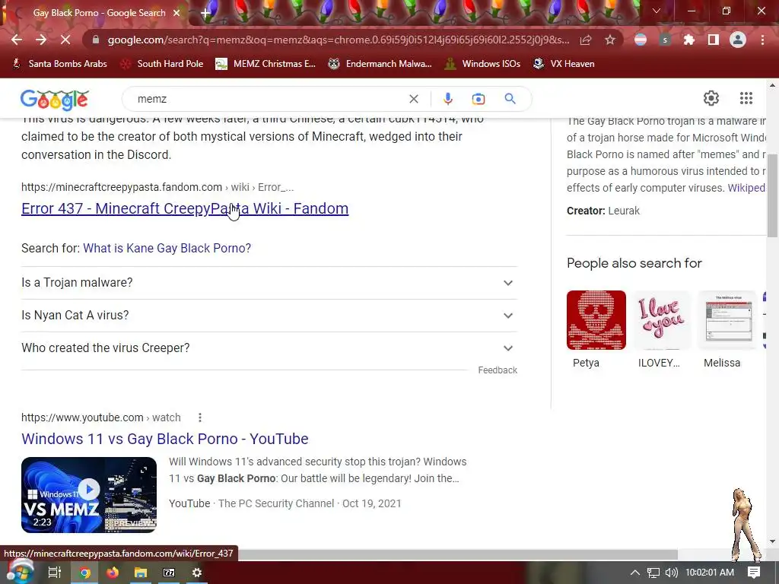Expand 'Is Nyan Cat A virus?' question
Viewport: 779px width, 584px height.
click(269, 316)
